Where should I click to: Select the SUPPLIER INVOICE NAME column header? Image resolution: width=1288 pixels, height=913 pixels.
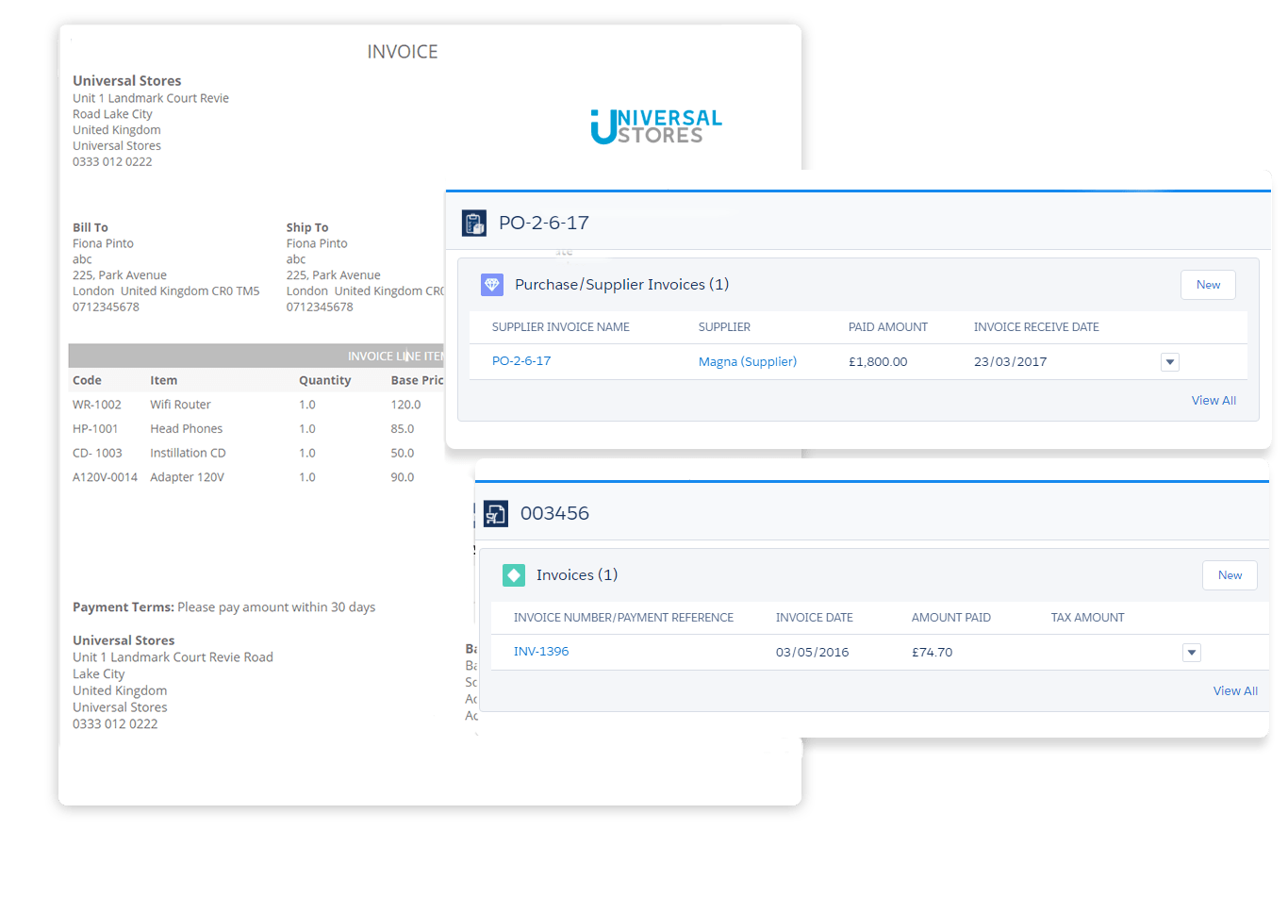[x=561, y=327]
